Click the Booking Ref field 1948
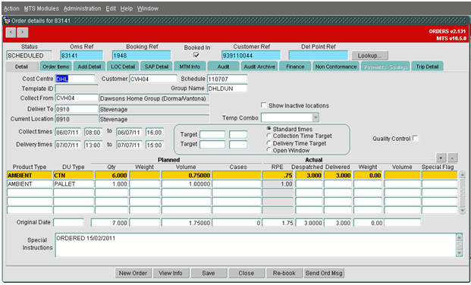Image resolution: width=471 pixels, height=285 pixels. (x=142, y=55)
